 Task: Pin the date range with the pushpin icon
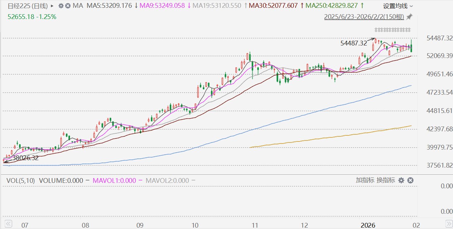click(x=410, y=17)
